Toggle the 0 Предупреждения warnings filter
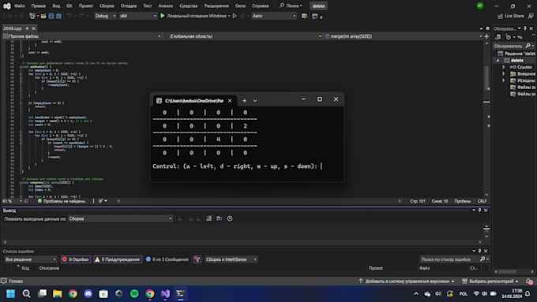Image resolution: width=537 pixels, height=302 pixels. click(x=118, y=259)
